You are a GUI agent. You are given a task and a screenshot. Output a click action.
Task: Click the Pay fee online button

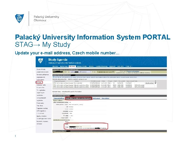coord(150,83)
